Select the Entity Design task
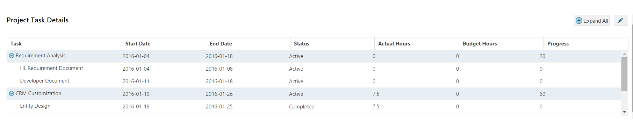This screenshot has width=633, height=128. point(35,106)
